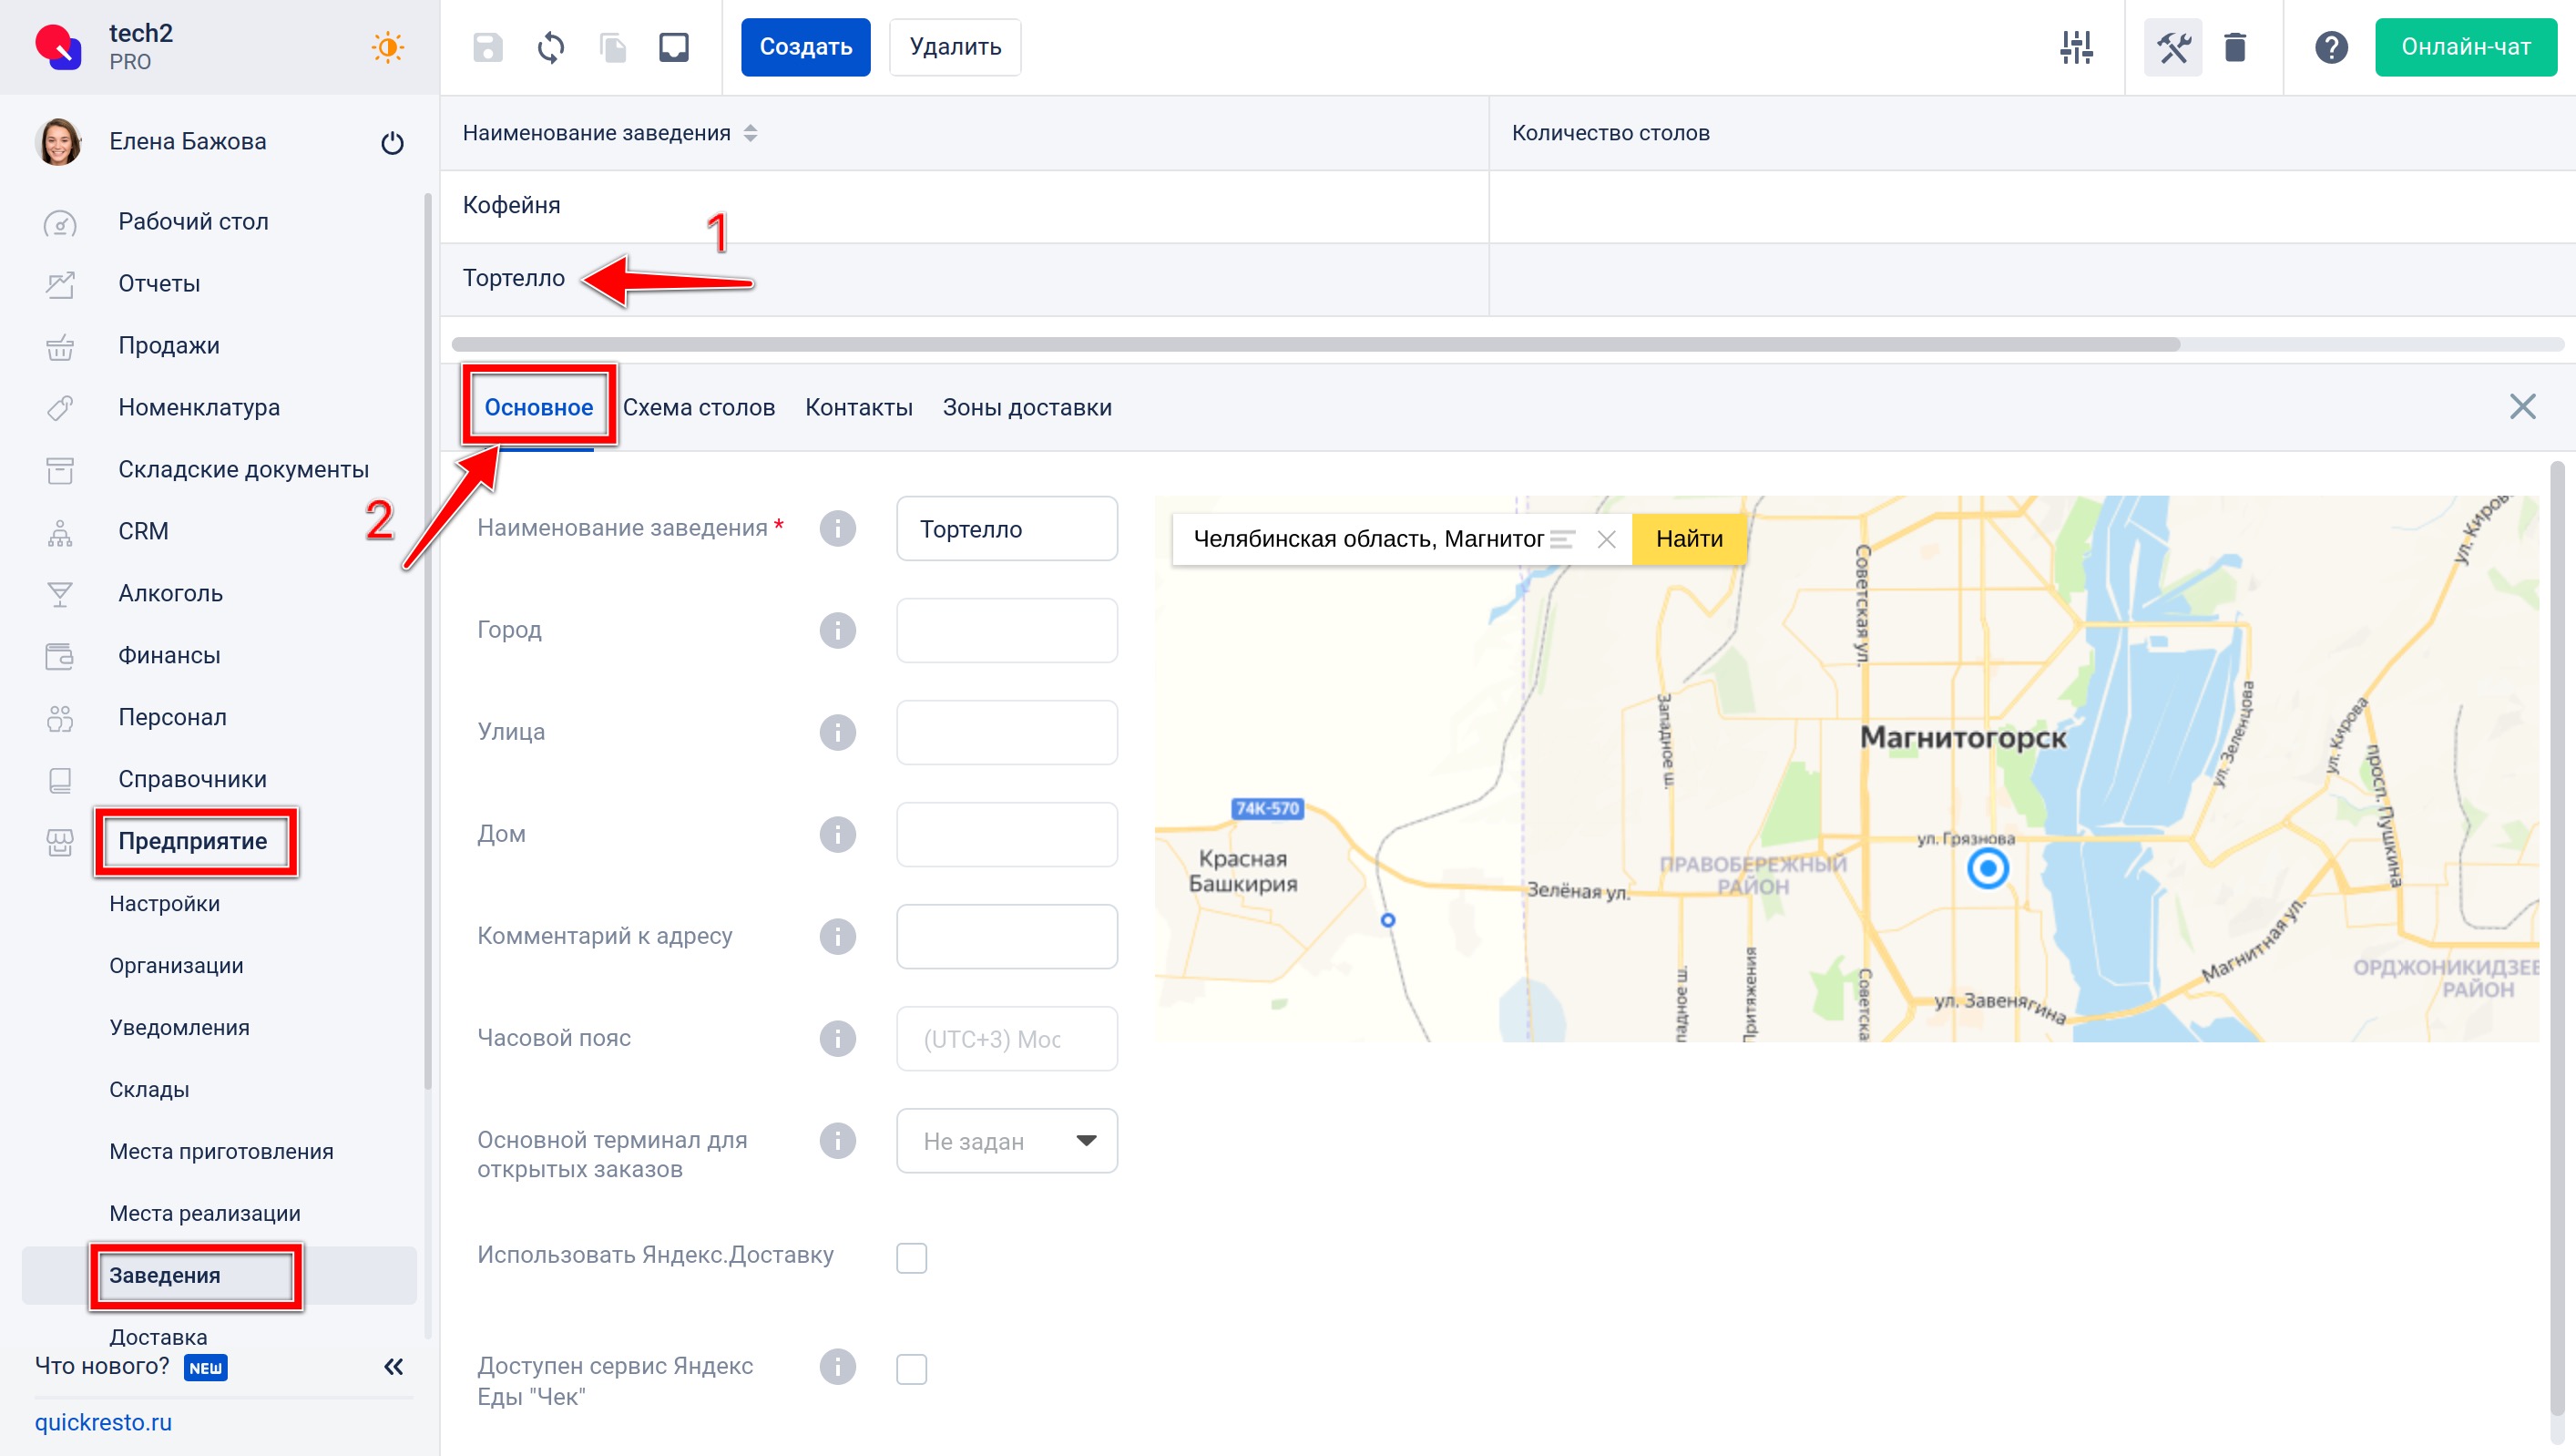This screenshot has height=1456, width=2576.
Task: Click the inbox tray icon in toolbar
Action: click(x=674, y=47)
